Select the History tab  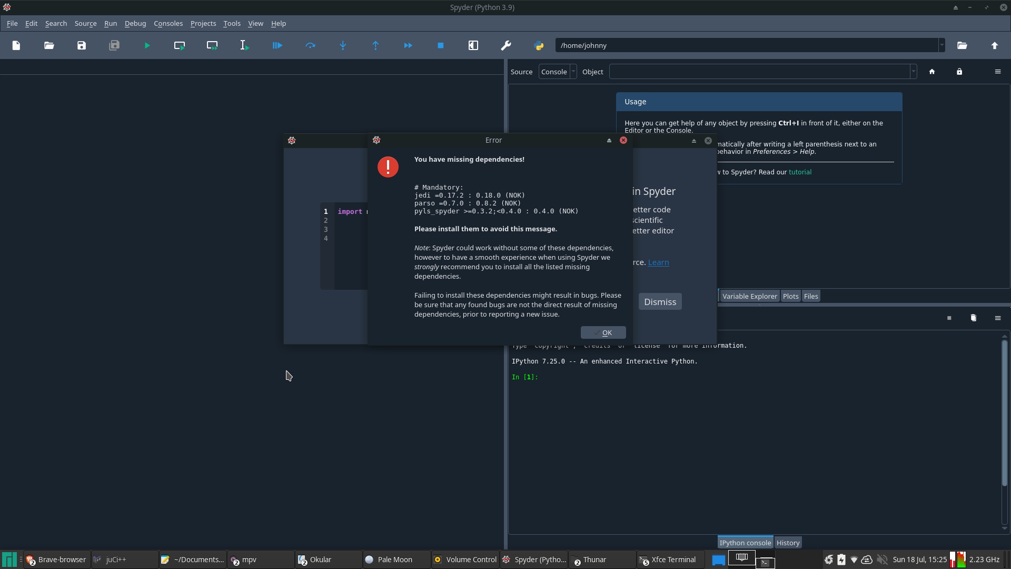tap(788, 543)
